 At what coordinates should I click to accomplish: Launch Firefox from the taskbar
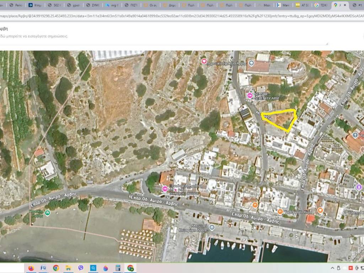[x=31, y=268]
